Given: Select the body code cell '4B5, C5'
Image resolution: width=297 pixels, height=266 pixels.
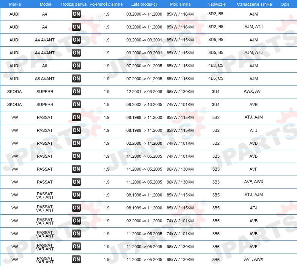Looking at the screenshot, I should [x=216, y=78].
